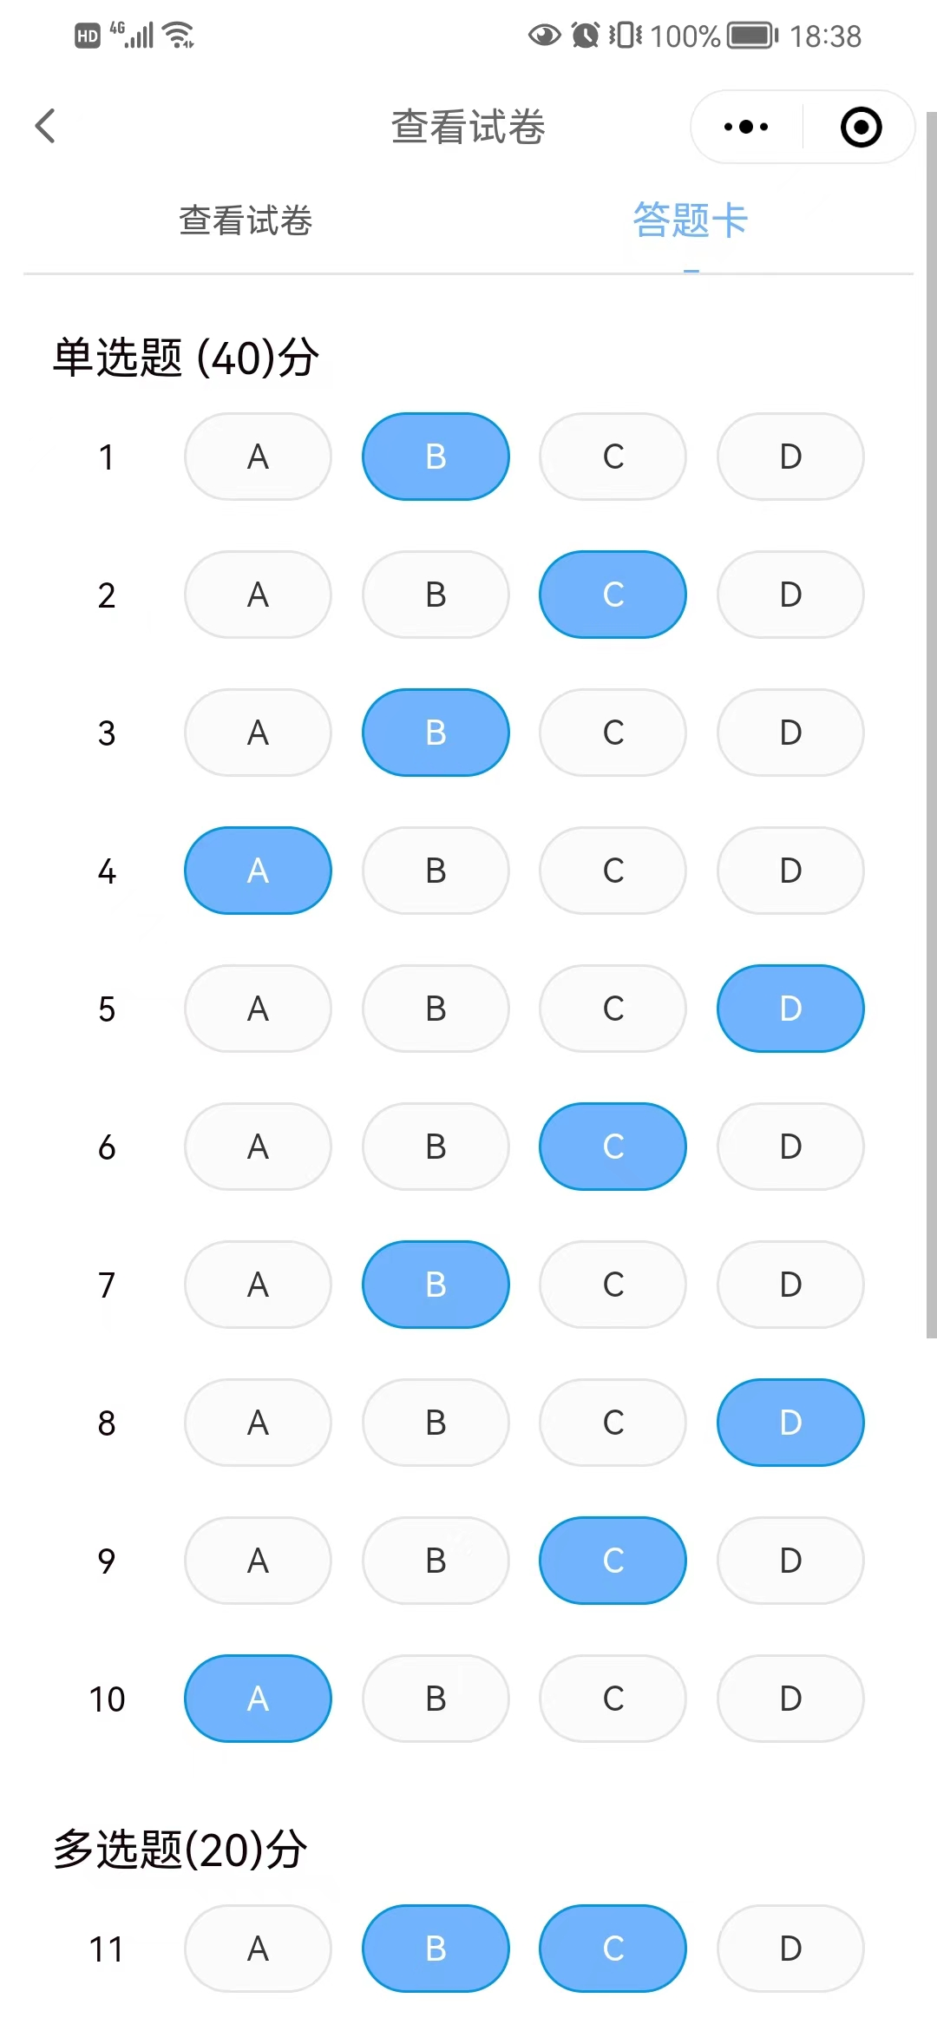Select option D for question 2
The width and height of the screenshot is (937, 2031).
click(x=790, y=595)
